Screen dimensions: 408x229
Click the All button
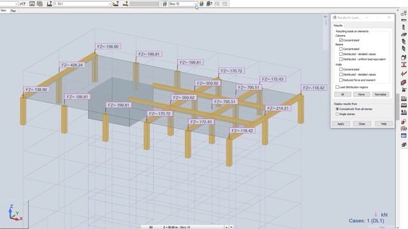click(342, 95)
